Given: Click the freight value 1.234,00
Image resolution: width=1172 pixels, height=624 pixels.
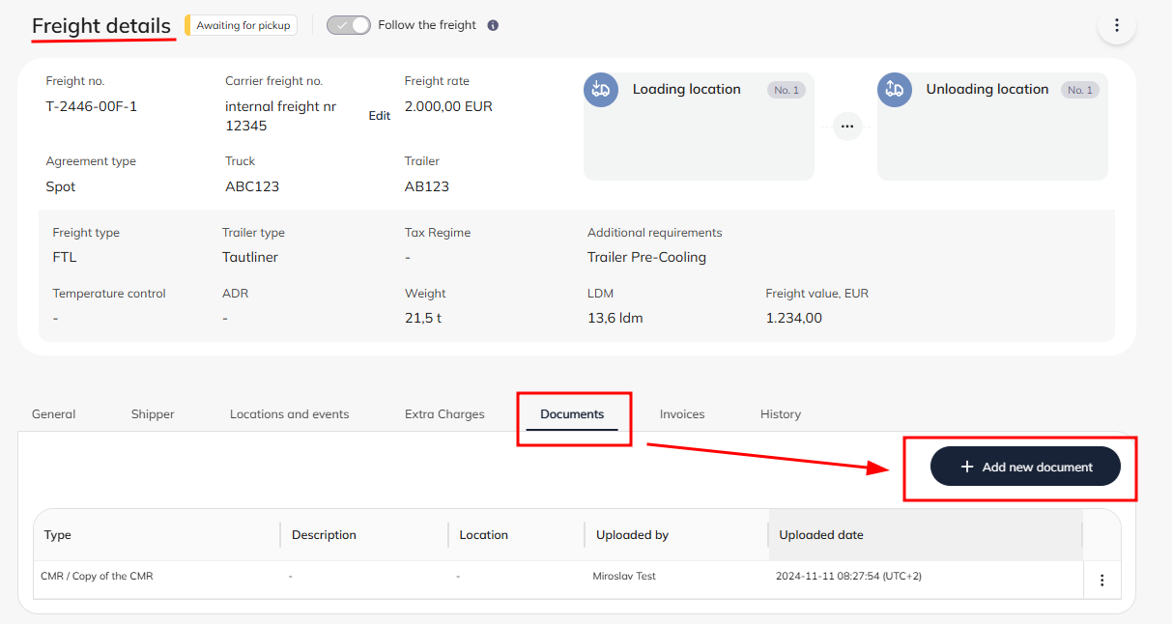Looking at the screenshot, I should pos(794,318).
